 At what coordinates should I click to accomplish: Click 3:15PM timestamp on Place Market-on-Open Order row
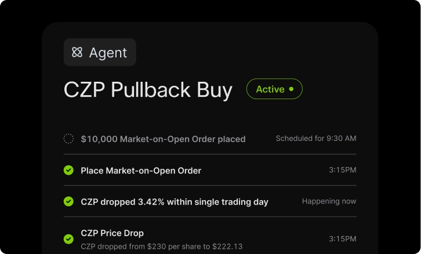342,170
